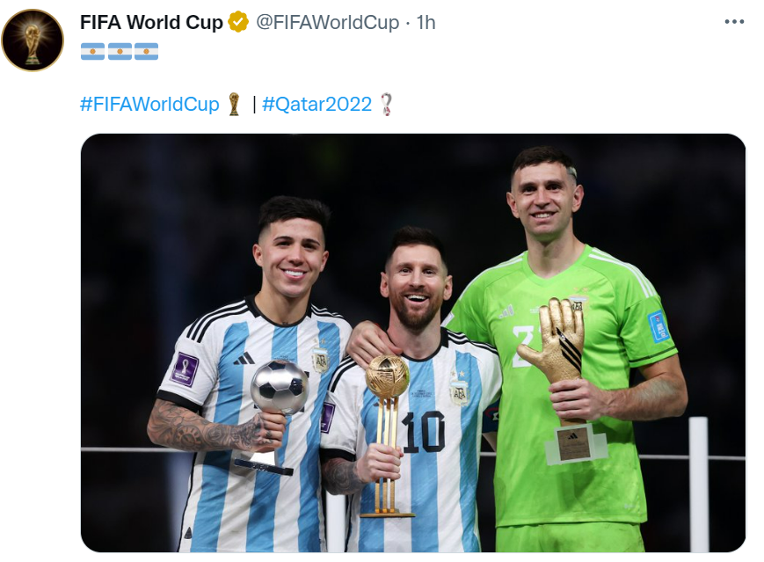Click the 1h tweet timestamp
The width and height of the screenshot is (764, 562).
coord(426,22)
